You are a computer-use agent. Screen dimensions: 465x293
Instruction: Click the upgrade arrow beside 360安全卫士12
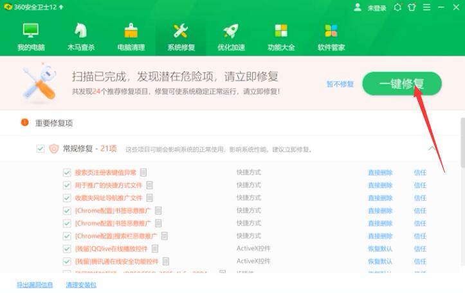[61, 7]
